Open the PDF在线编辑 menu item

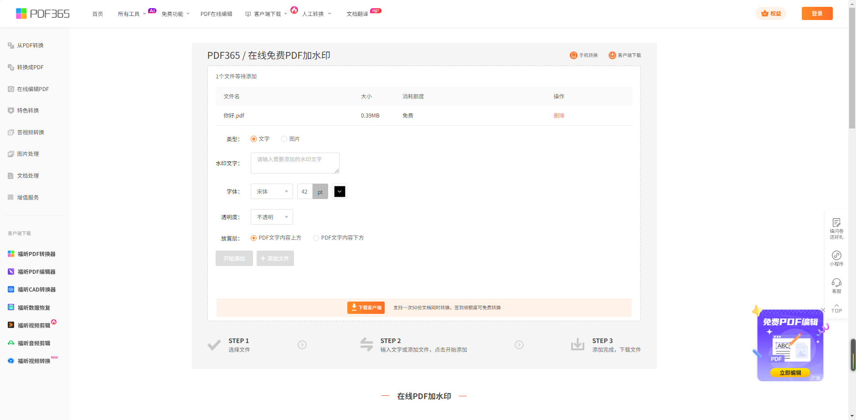[216, 14]
